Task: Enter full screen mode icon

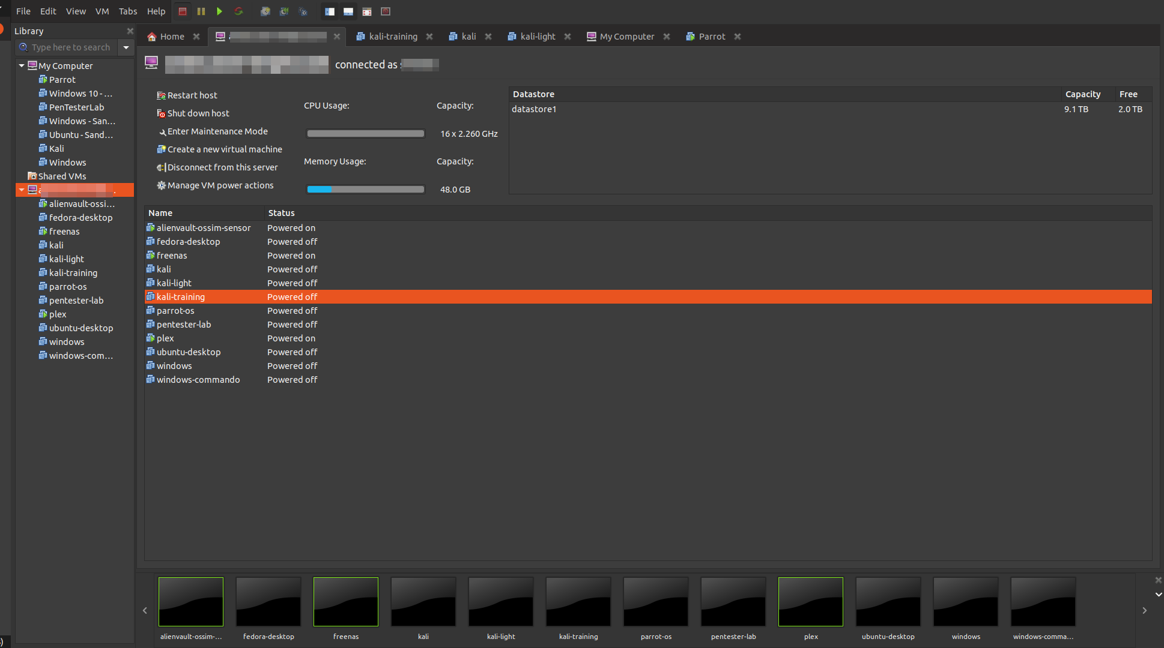Action: pyautogui.click(x=367, y=11)
